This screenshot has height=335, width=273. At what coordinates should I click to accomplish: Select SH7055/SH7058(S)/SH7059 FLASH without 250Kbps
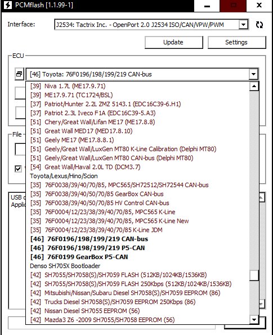tap(137, 275)
